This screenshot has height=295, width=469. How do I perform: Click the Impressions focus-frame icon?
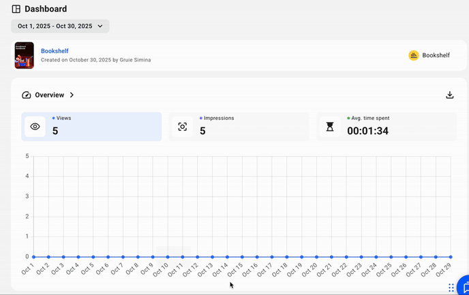(183, 127)
